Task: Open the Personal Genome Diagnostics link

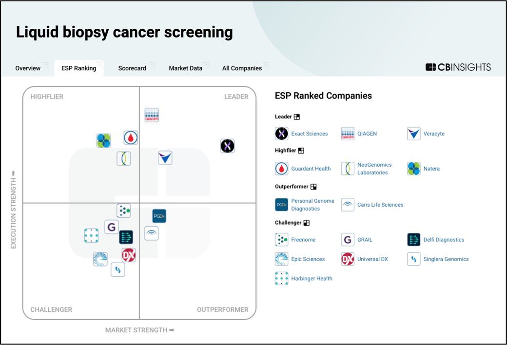Action: pyautogui.click(x=312, y=205)
